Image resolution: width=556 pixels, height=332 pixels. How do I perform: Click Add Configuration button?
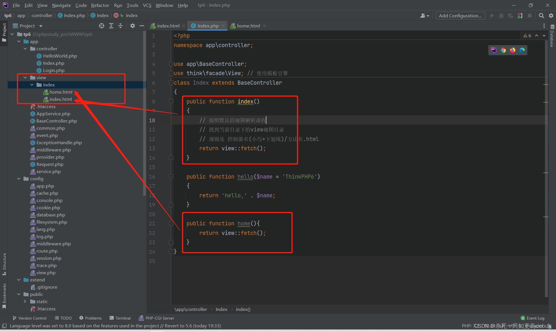click(460, 16)
